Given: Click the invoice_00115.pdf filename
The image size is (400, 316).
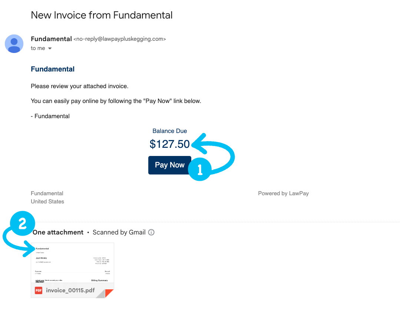Looking at the screenshot, I should (70, 290).
